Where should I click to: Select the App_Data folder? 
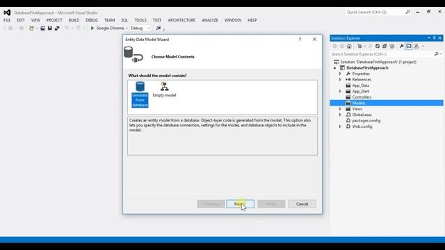360,85
